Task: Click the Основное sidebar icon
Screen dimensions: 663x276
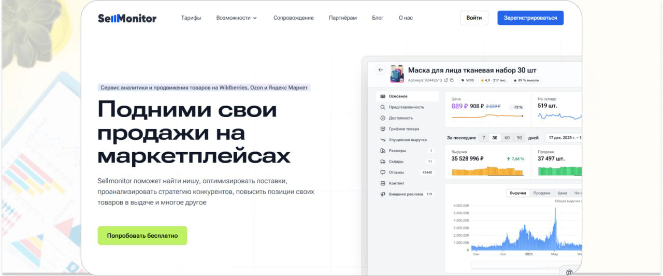Action: click(x=383, y=96)
